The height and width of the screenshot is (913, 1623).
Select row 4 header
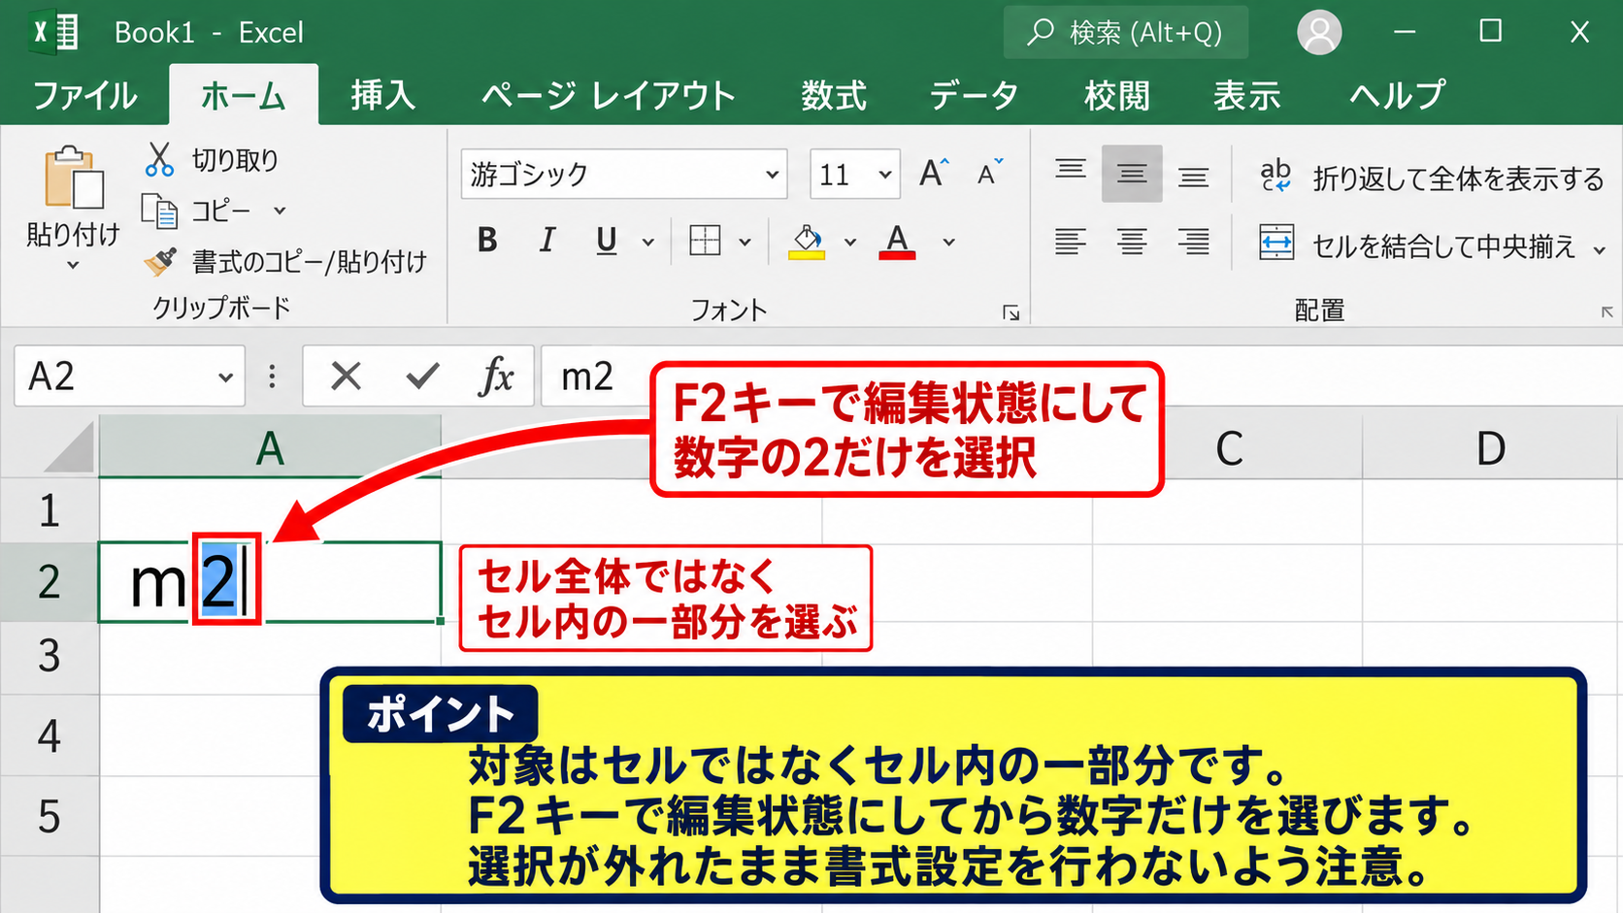[49, 735]
